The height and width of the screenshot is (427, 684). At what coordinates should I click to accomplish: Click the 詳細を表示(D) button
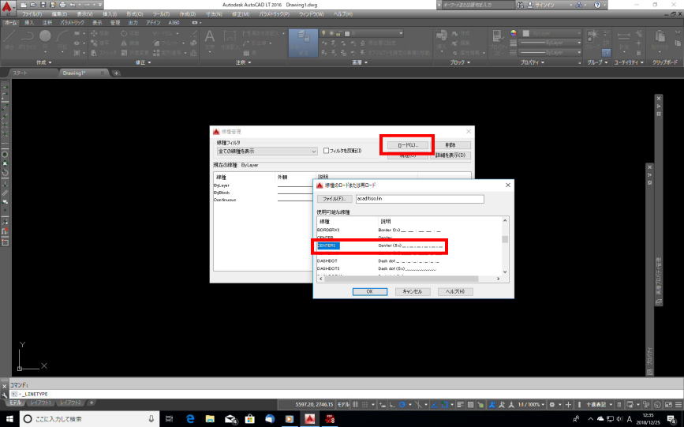(x=450, y=155)
